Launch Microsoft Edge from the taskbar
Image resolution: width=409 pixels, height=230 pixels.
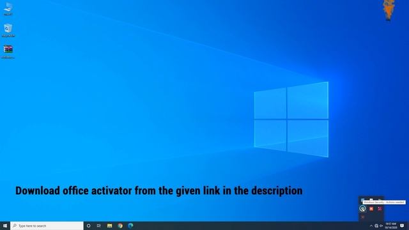pos(130,226)
